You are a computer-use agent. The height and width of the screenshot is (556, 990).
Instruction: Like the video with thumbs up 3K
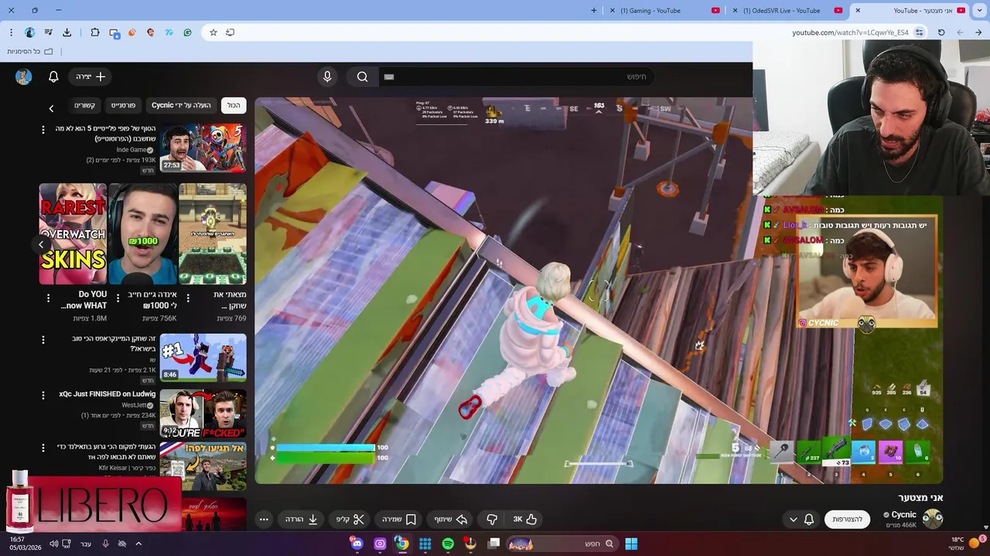[x=525, y=520]
